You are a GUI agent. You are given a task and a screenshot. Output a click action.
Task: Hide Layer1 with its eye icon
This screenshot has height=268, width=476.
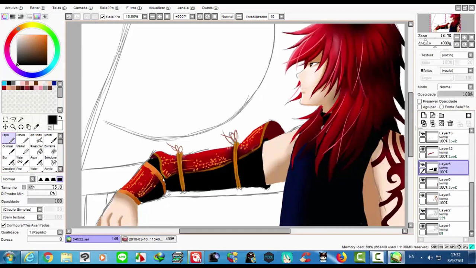tap(422, 226)
